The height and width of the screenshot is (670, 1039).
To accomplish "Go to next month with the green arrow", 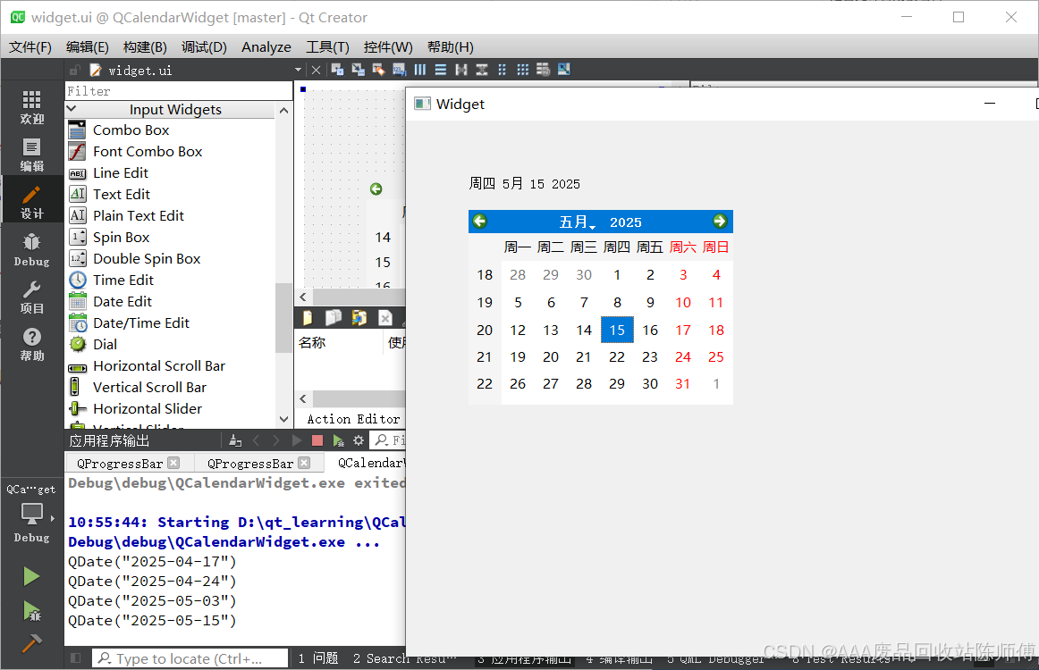I will click(x=720, y=222).
